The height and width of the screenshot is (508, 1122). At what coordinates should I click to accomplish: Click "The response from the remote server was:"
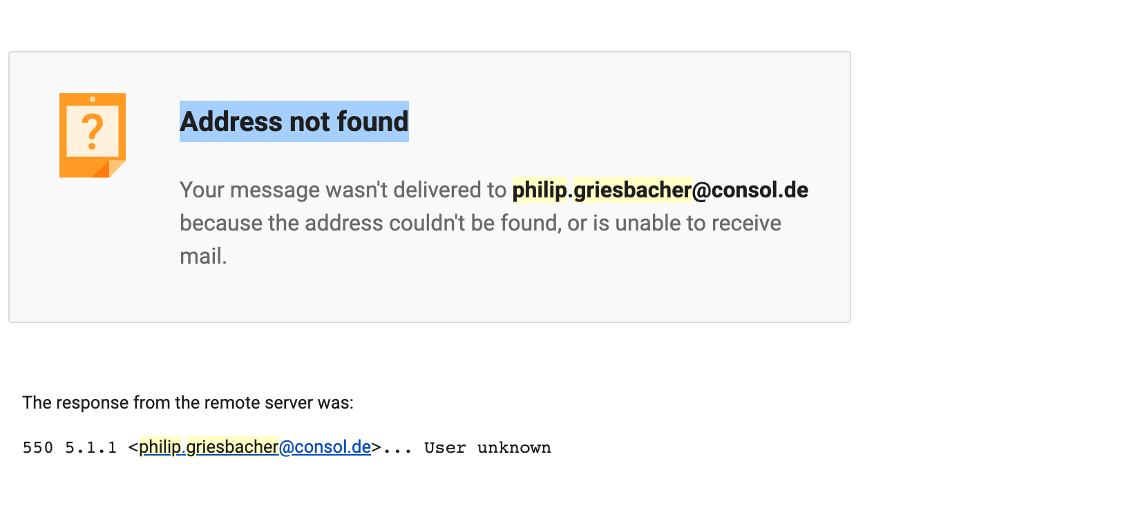187,402
